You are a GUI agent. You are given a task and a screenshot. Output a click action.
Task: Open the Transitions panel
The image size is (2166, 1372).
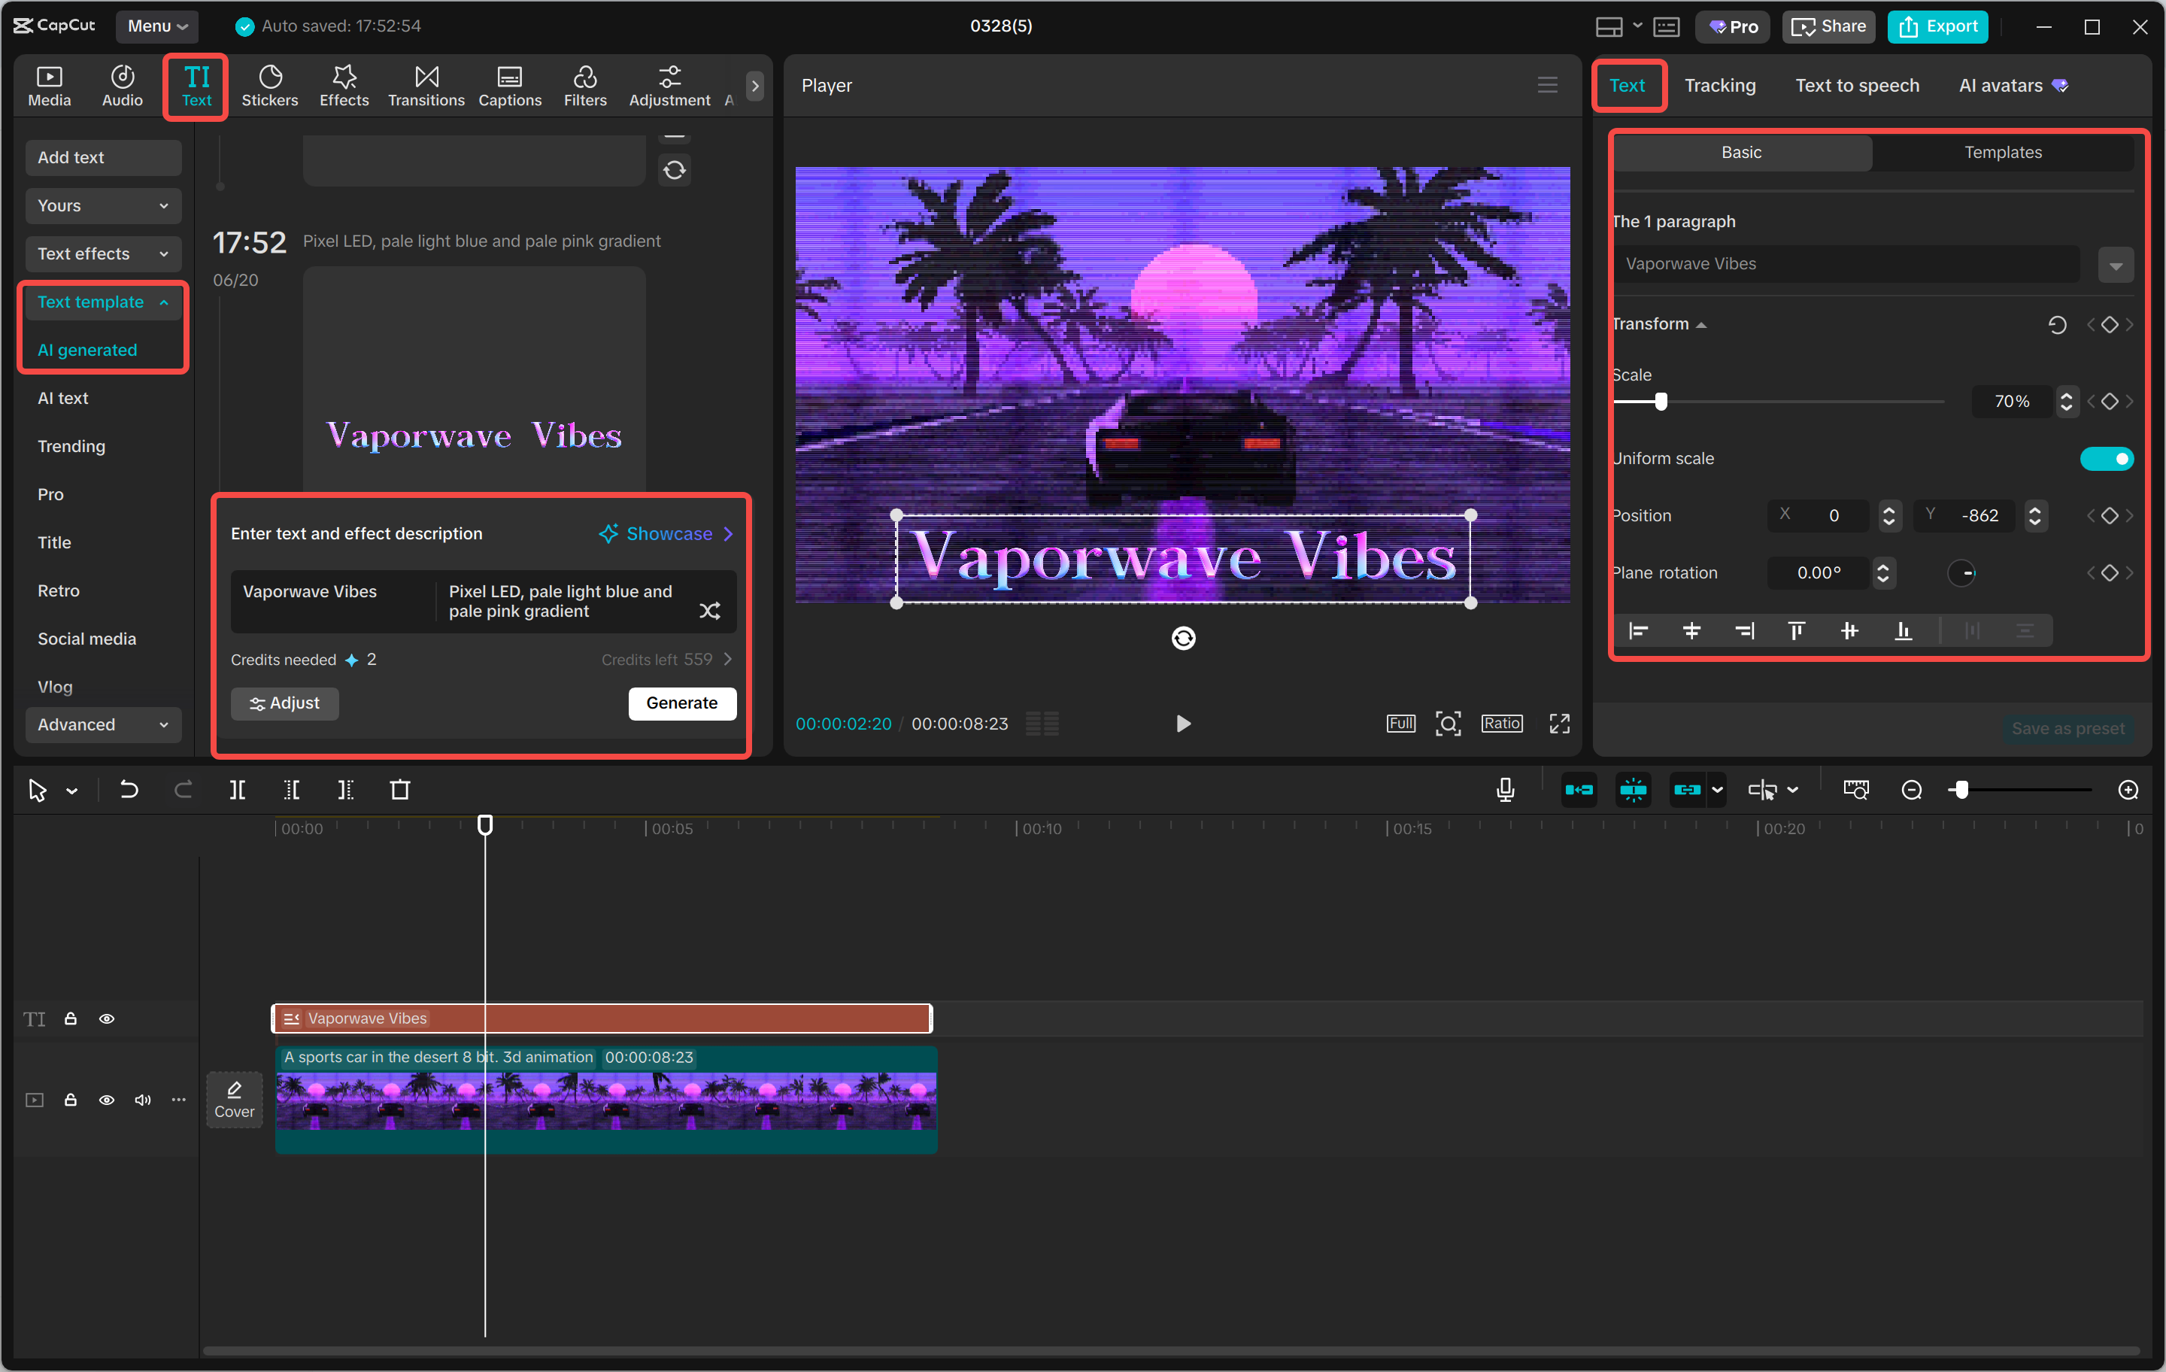[426, 86]
